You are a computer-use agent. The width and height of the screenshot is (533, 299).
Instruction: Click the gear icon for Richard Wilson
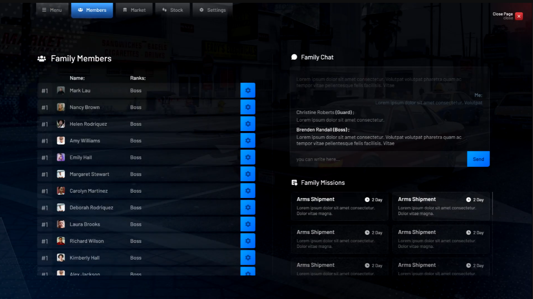click(x=248, y=241)
